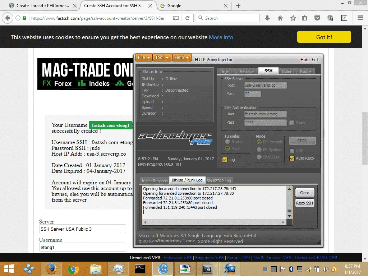Go to Firefox home page icon
The width and height of the screenshot is (368, 276).
click(x=280, y=18)
